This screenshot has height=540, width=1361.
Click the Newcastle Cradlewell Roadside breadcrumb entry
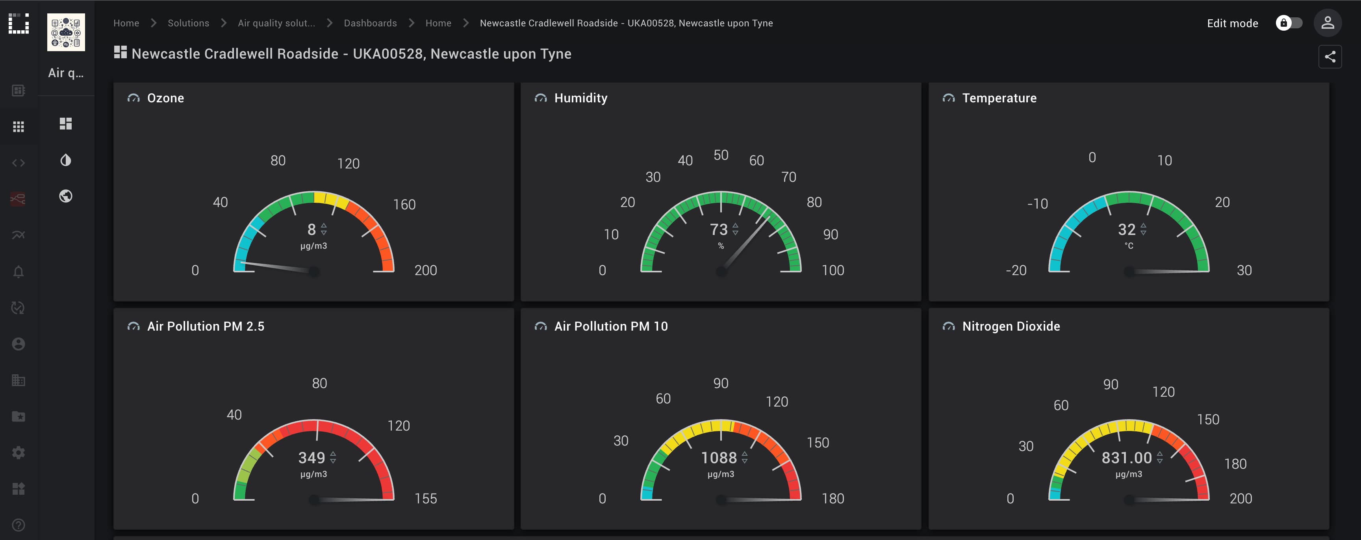tap(626, 23)
